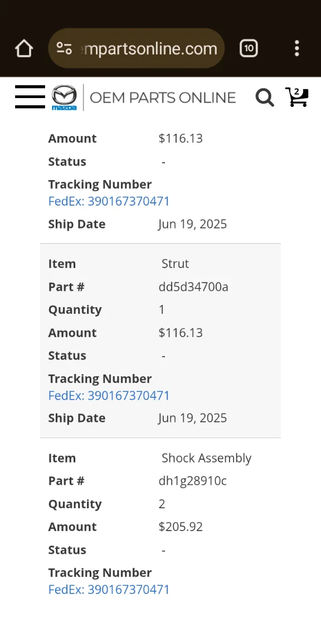Image resolution: width=321 pixels, height=642 pixels.
Task: Open FedEx tracking link under Shock Assembly
Action: click(109, 589)
